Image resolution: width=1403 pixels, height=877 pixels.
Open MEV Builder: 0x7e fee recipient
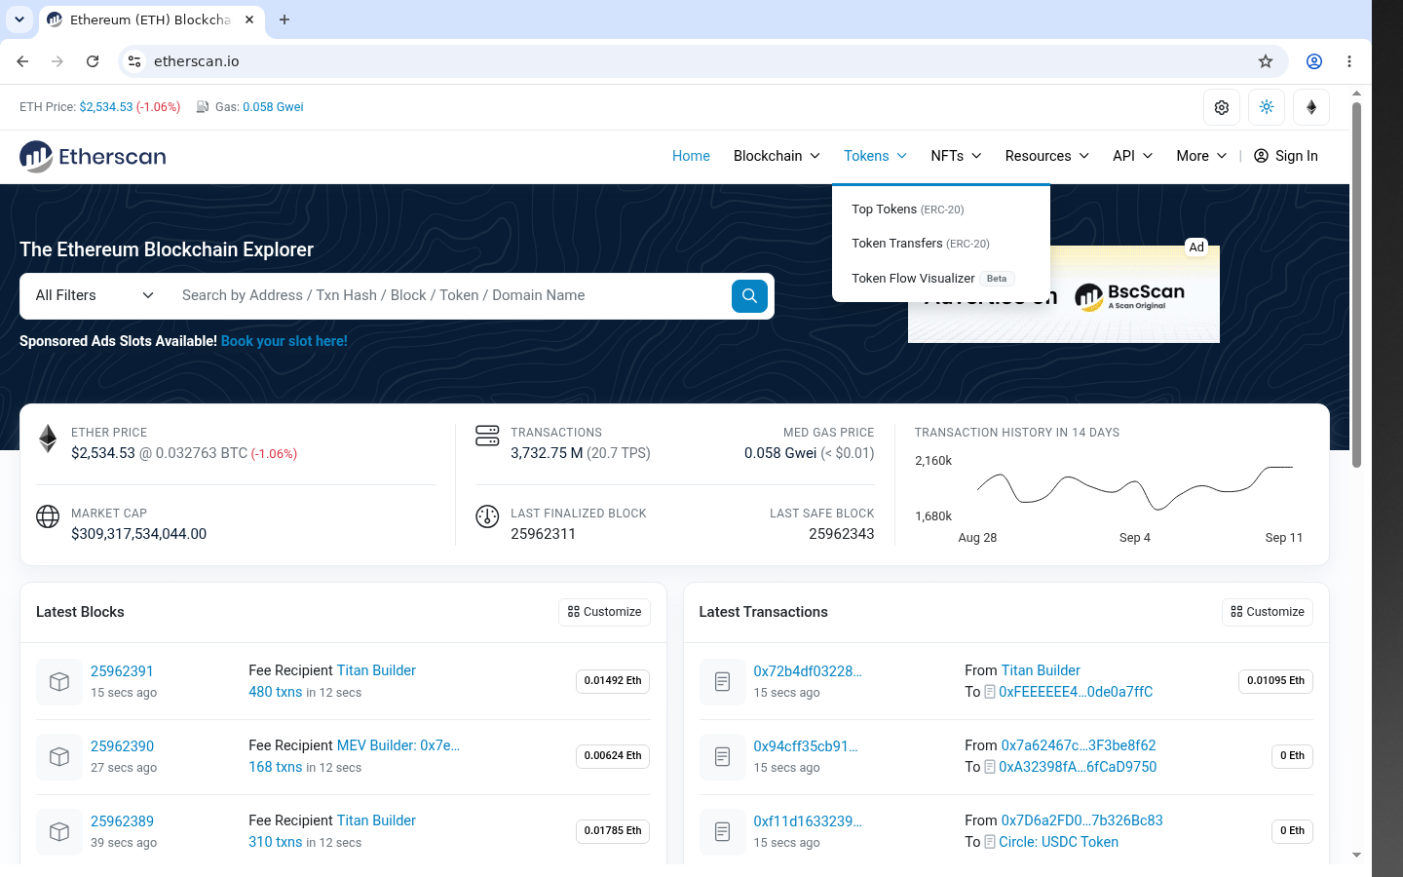pos(398,745)
